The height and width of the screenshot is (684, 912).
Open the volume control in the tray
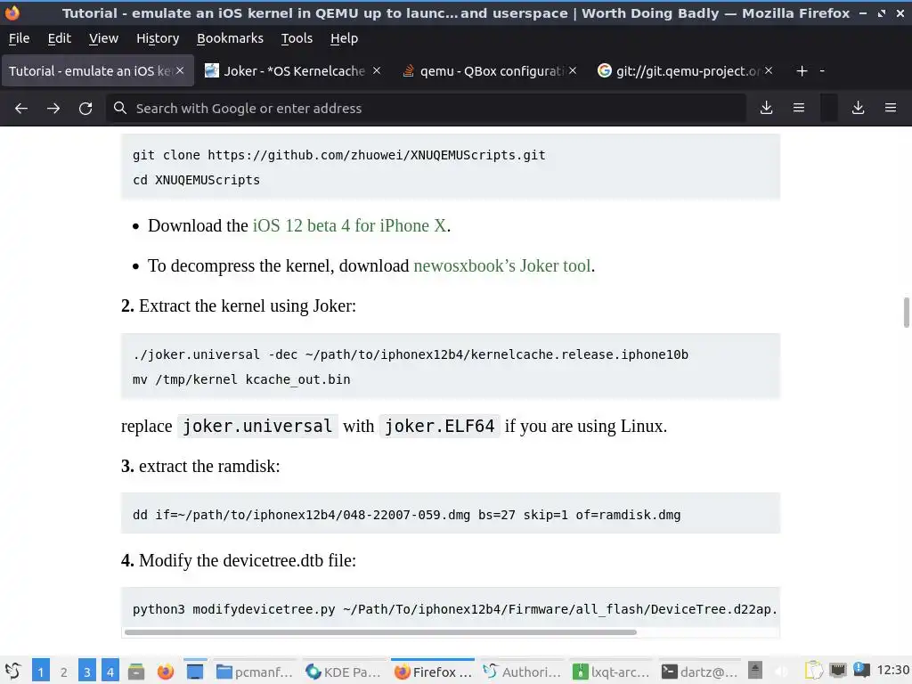point(783,672)
